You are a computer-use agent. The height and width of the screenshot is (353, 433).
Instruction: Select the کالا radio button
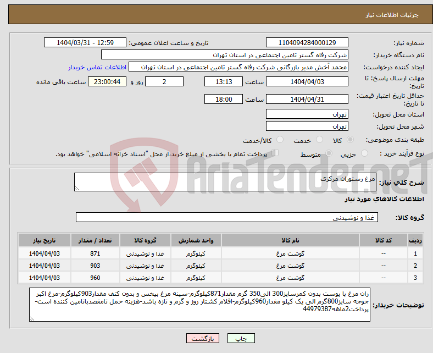click(350, 140)
